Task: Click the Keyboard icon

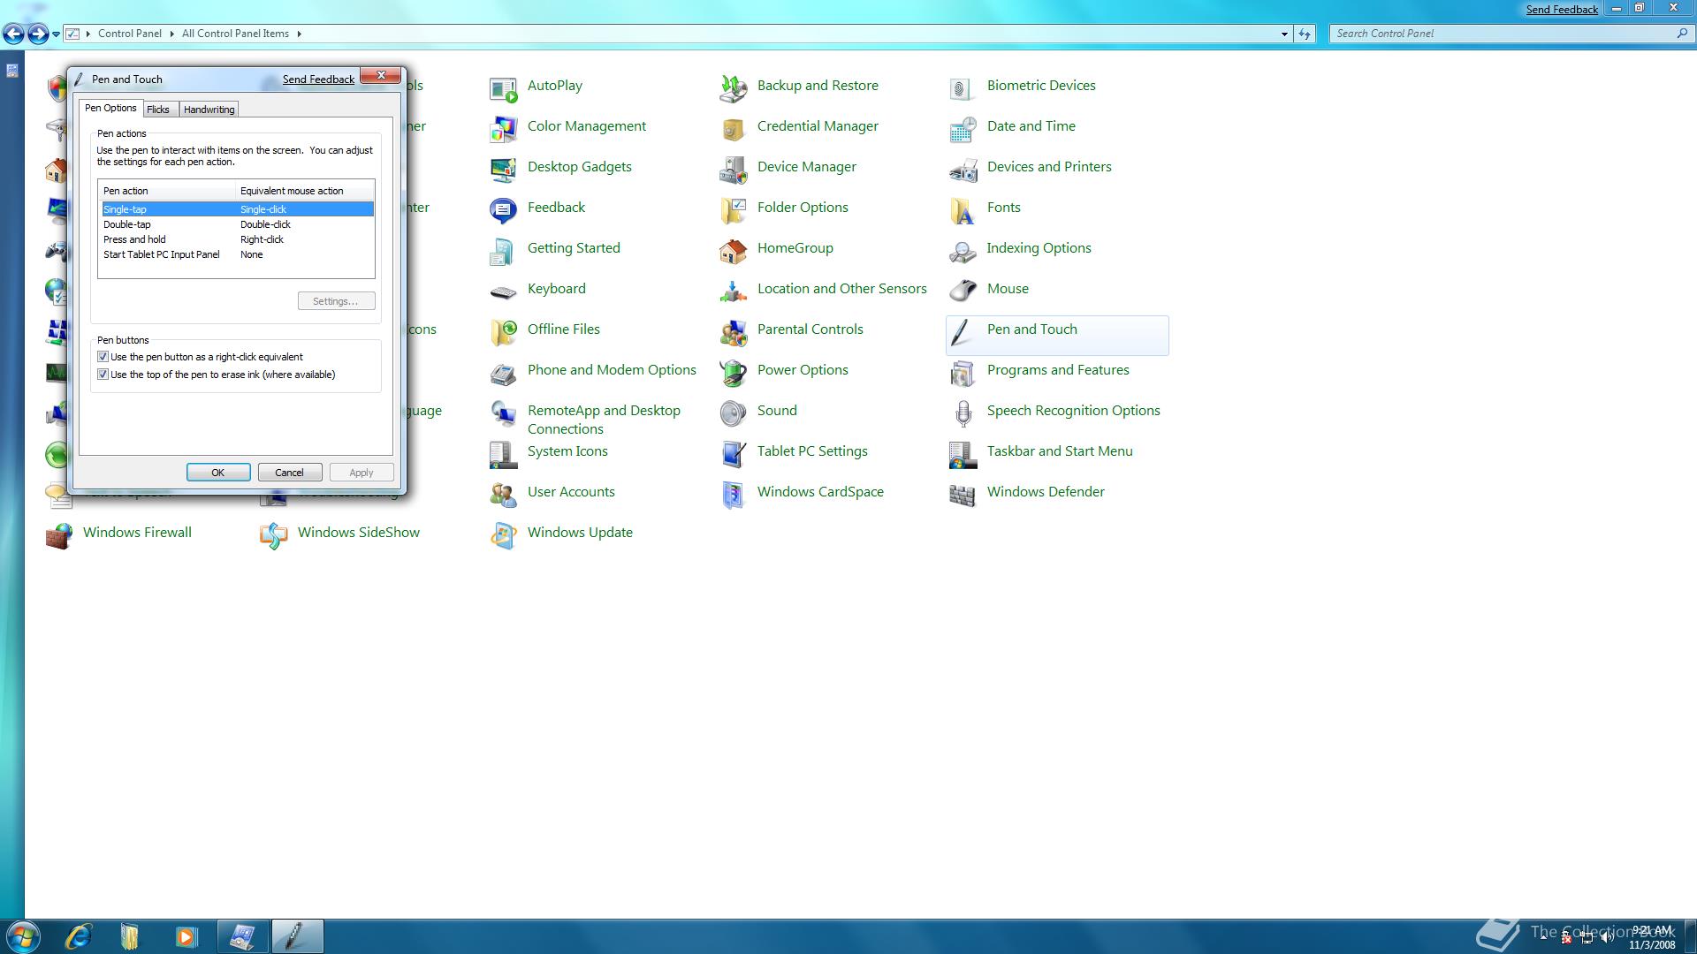Action: point(503,292)
